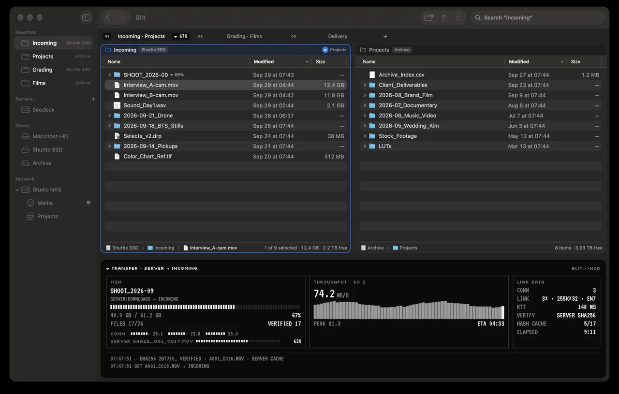Expand the Stock_Footage folder

tap(365, 136)
